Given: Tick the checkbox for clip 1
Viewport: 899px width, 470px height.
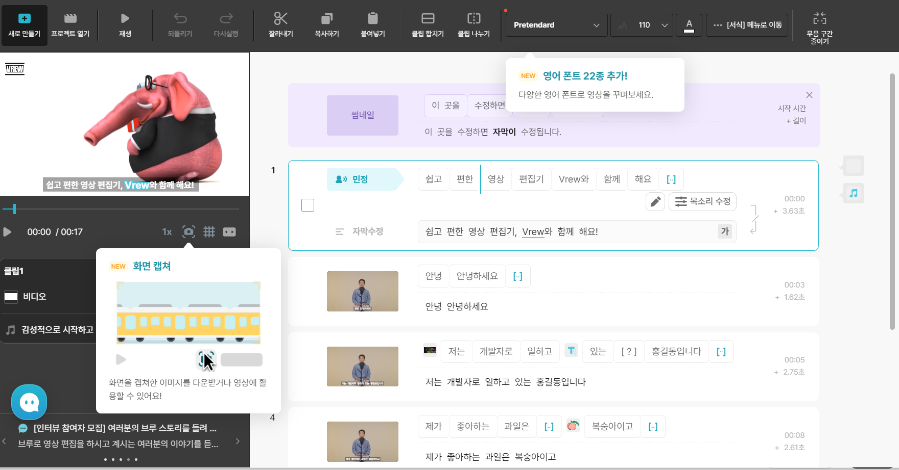Looking at the screenshot, I should [307, 205].
